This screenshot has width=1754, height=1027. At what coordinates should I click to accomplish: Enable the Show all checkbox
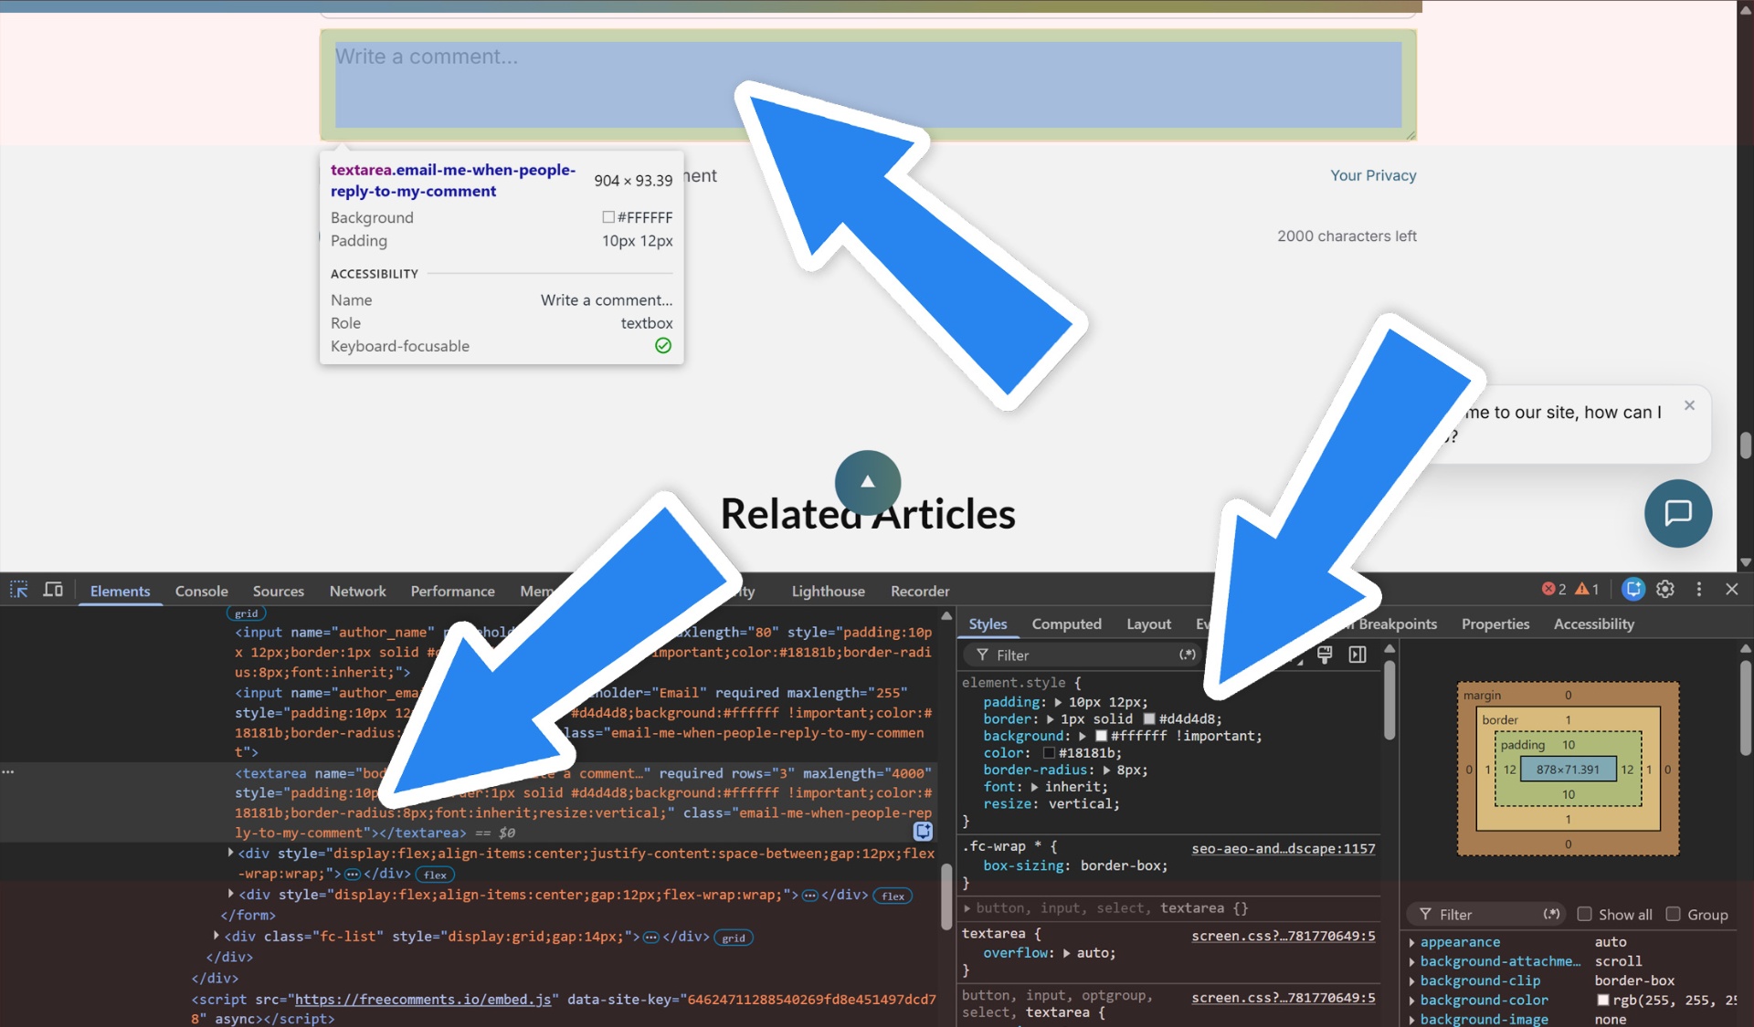click(1585, 914)
